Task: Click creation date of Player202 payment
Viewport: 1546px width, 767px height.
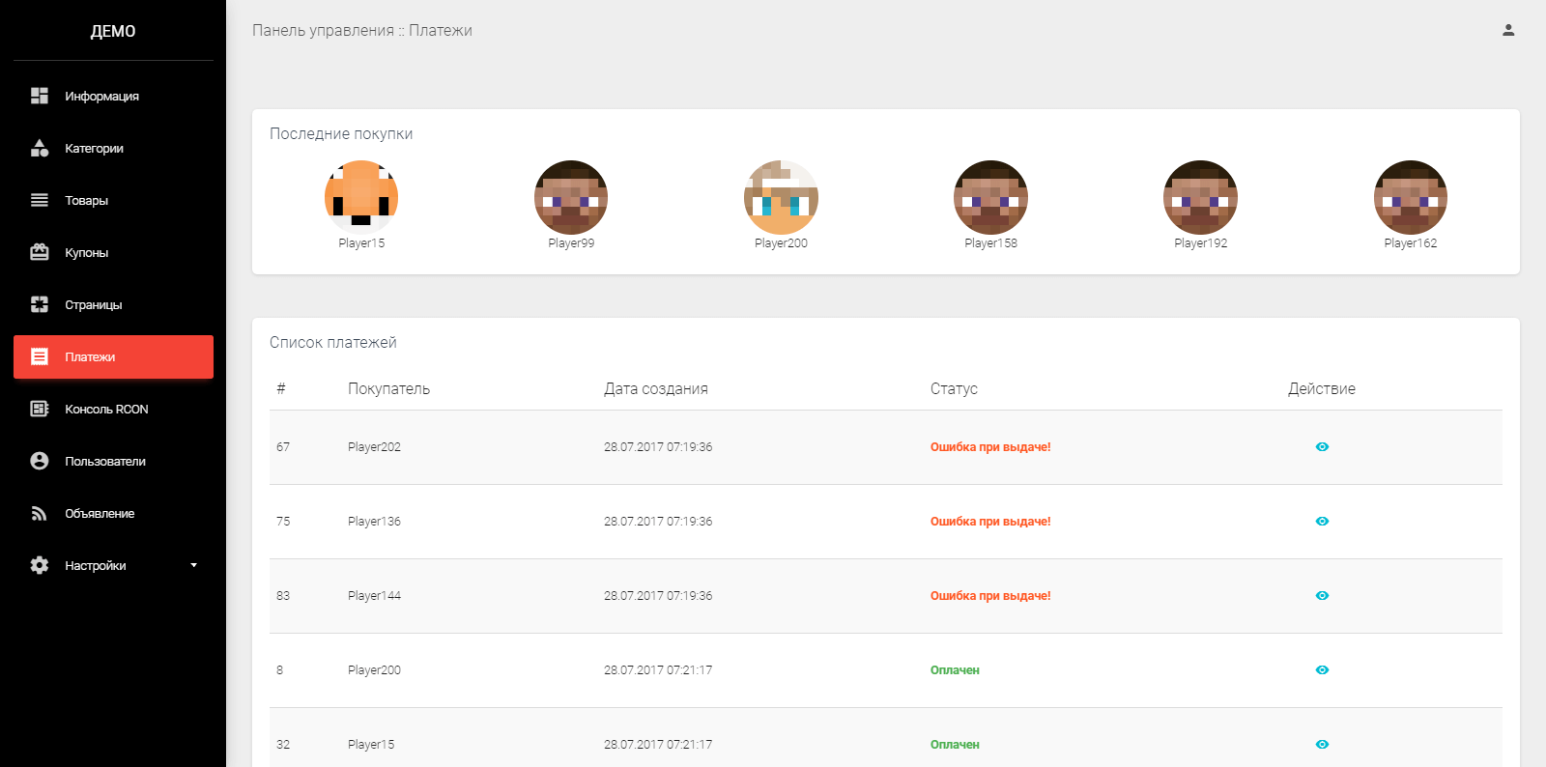Action: point(658,447)
